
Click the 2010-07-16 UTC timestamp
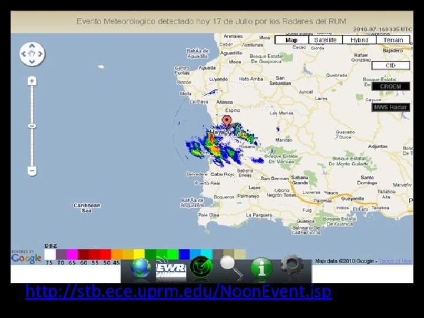(x=383, y=29)
